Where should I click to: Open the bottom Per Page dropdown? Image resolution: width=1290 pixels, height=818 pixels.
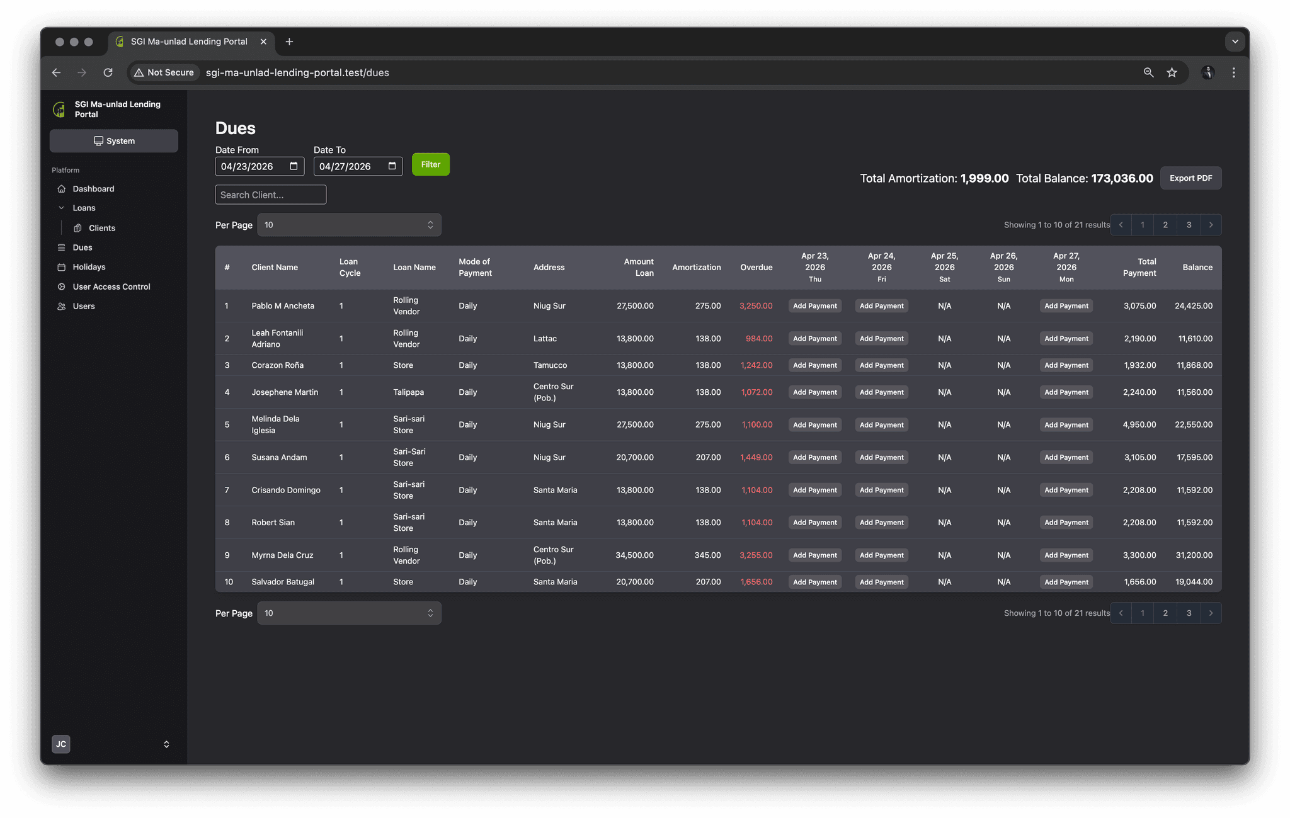[x=349, y=613]
